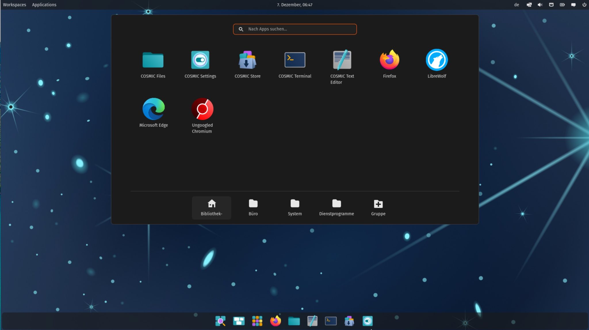Open the launcher search in the dock

pyautogui.click(x=220, y=321)
